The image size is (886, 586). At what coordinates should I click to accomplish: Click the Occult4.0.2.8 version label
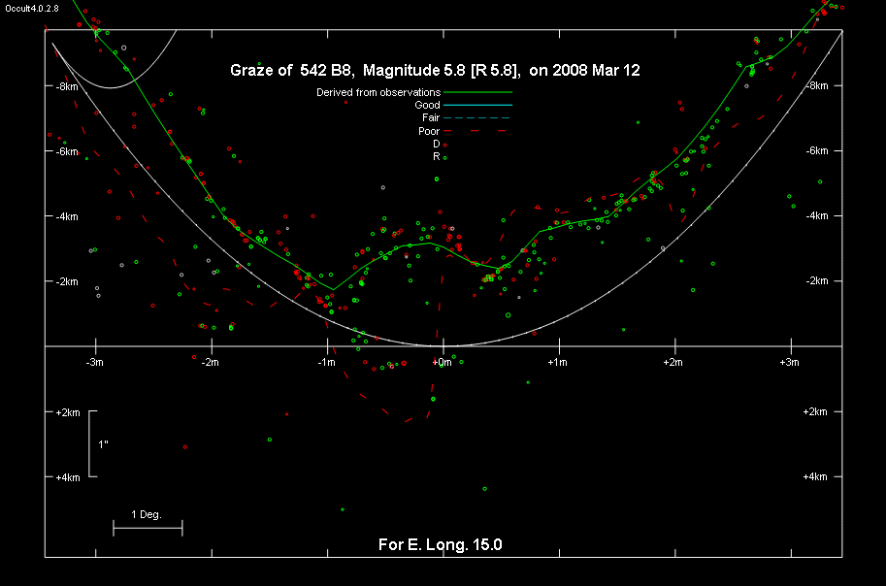point(32,9)
